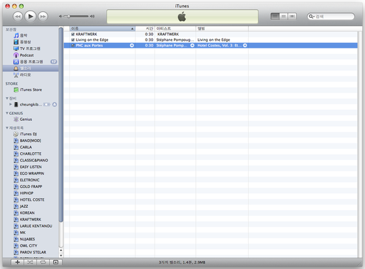The height and width of the screenshot is (269, 365).
Task: Play the selected ringtone
Action: (x=31, y=17)
